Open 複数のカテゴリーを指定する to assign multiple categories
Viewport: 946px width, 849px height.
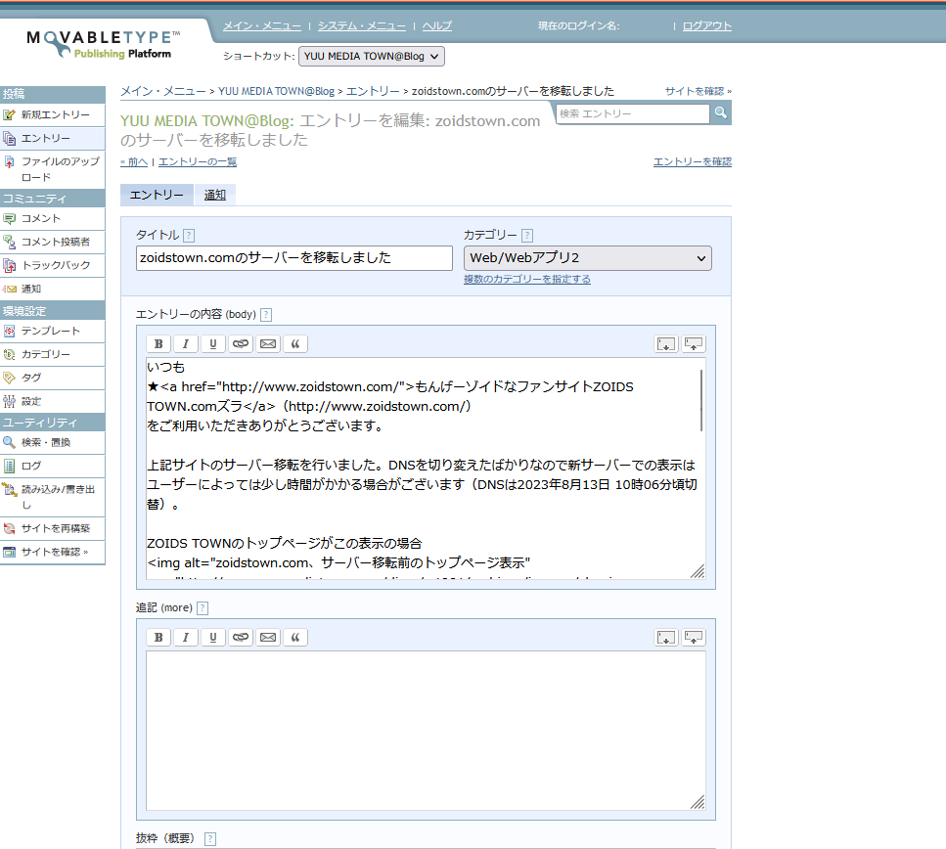tap(526, 279)
